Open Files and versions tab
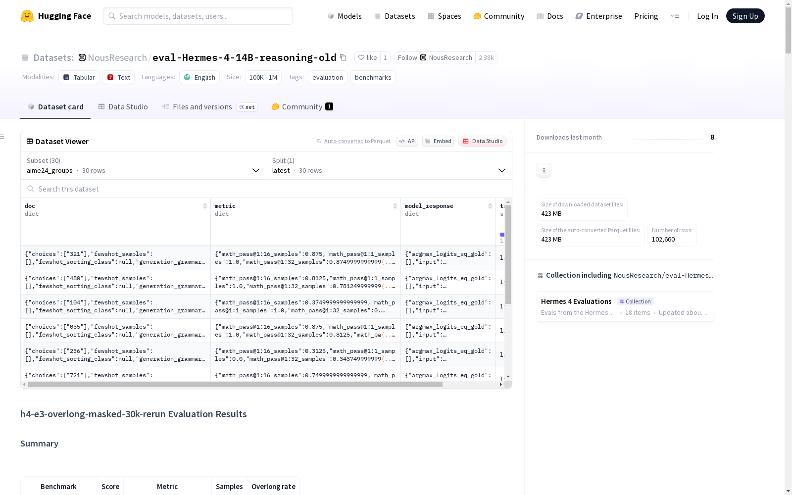 point(210,107)
